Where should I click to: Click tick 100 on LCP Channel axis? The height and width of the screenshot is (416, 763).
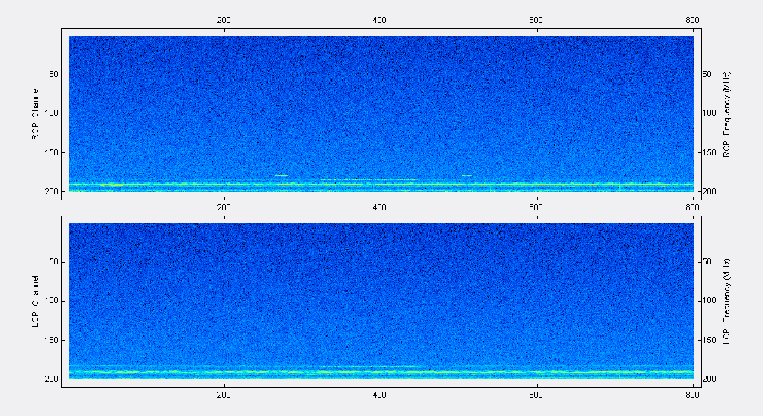tap(52, 301)
